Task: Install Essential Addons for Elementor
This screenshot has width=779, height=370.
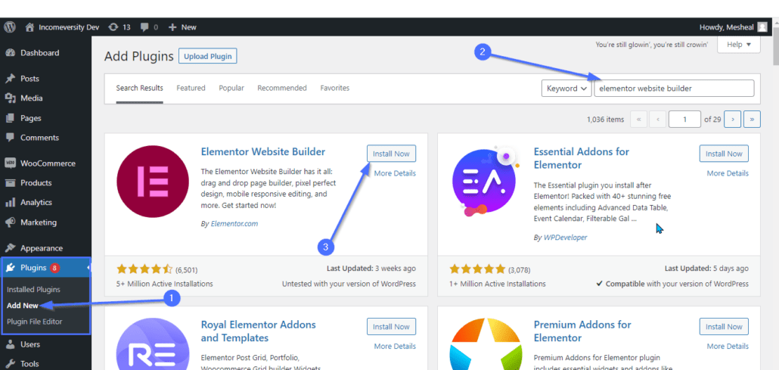Action: point(724,154)
